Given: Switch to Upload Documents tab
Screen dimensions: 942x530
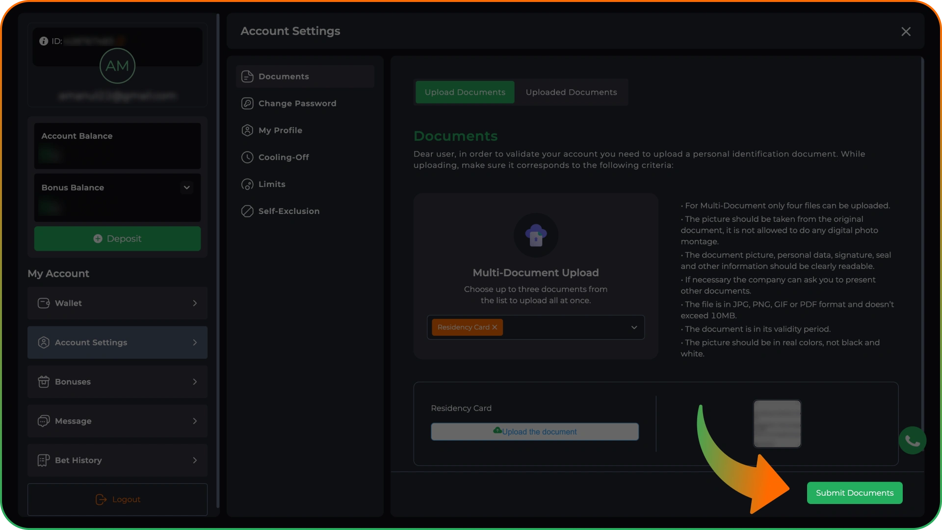Looking at the screenshot, I should (465, 92).
